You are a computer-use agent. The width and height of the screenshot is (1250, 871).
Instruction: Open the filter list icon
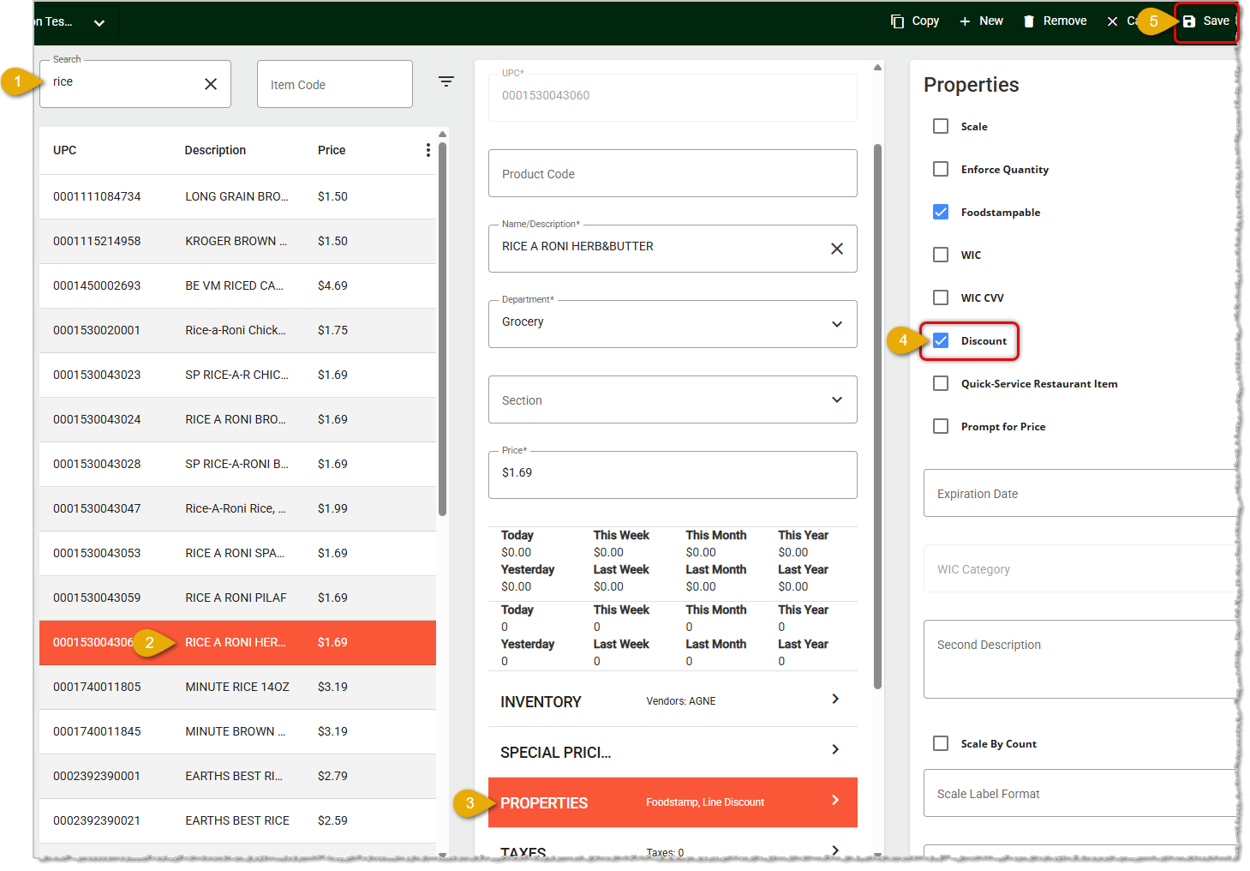click(x=446, y=81)
